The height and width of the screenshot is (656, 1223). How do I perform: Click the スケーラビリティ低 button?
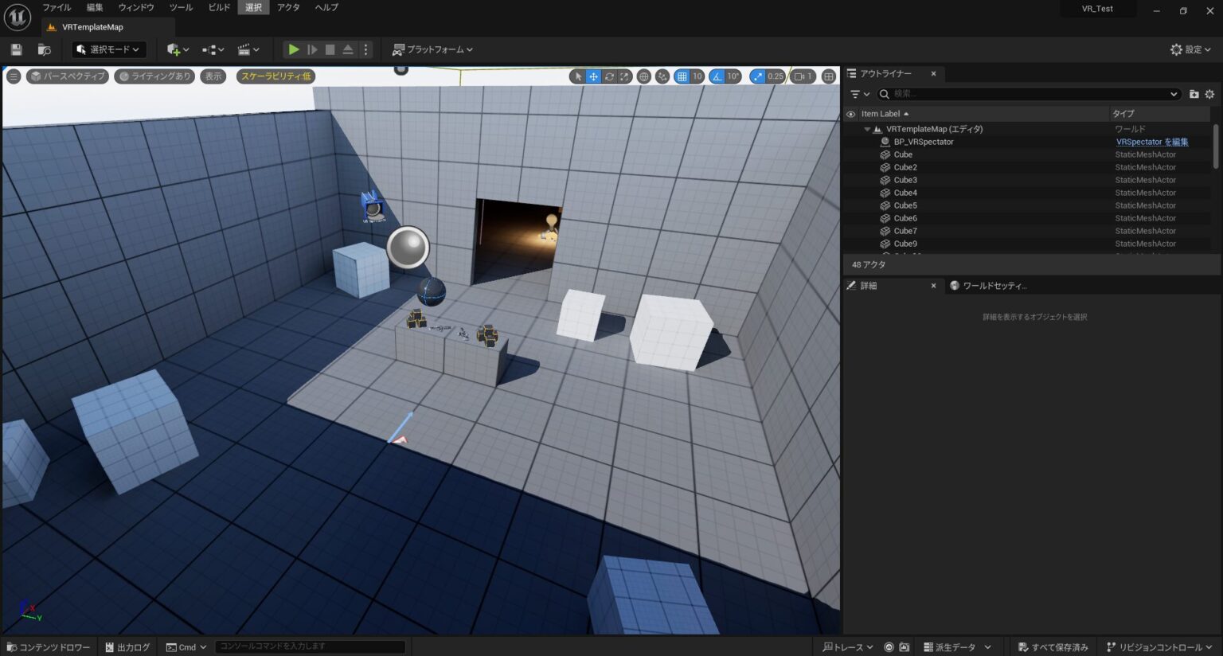coord(275,76)
